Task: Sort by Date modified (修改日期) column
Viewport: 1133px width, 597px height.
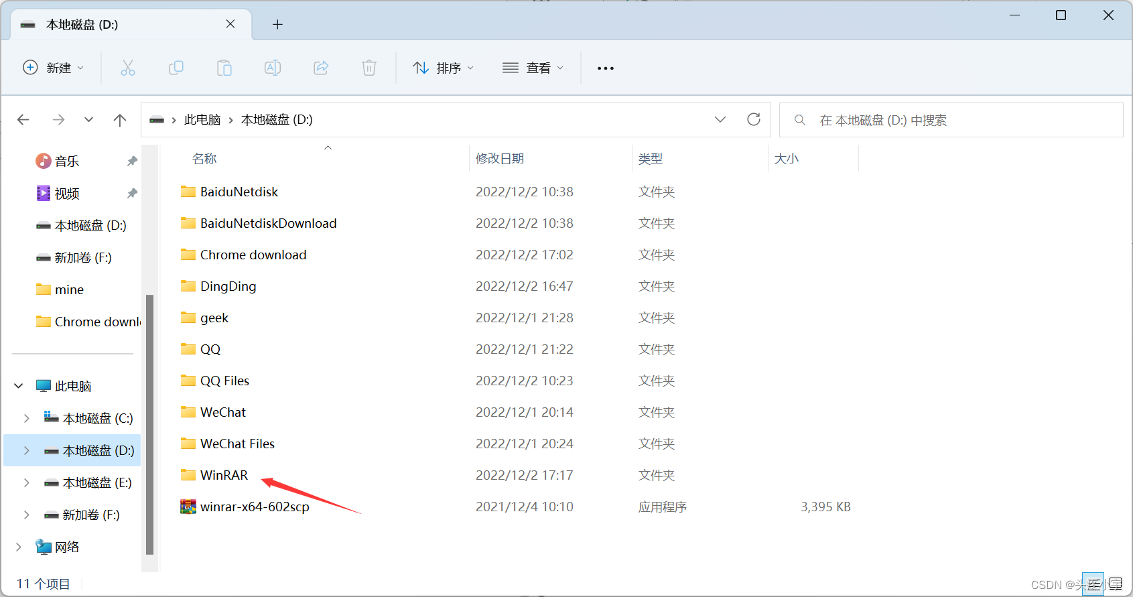Action: click(500, 159)
